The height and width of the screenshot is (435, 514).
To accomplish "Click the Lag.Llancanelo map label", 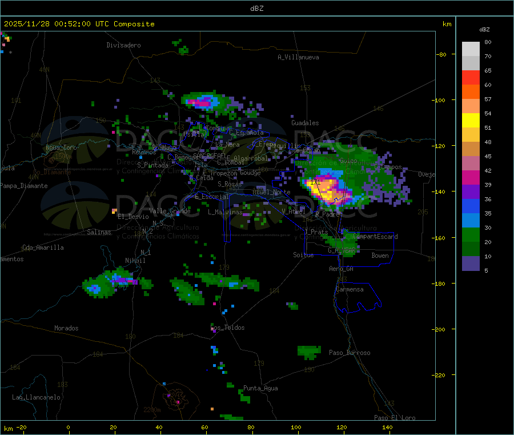I will tap(36, 397).
